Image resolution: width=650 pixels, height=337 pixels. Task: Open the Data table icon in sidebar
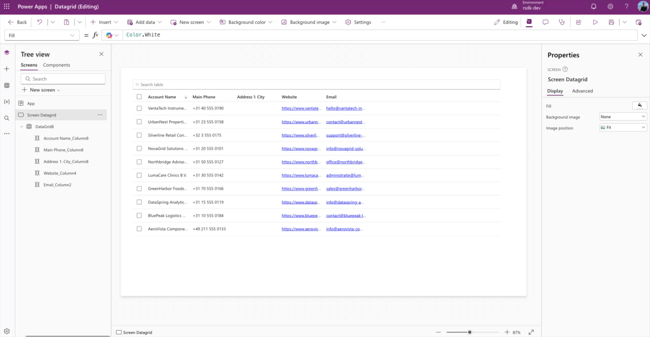coord(7,85)
